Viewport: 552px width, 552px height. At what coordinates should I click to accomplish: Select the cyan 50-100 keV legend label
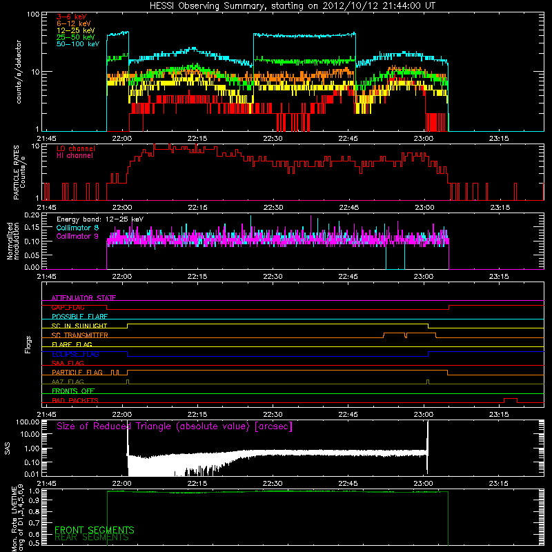tap(78, 44)
